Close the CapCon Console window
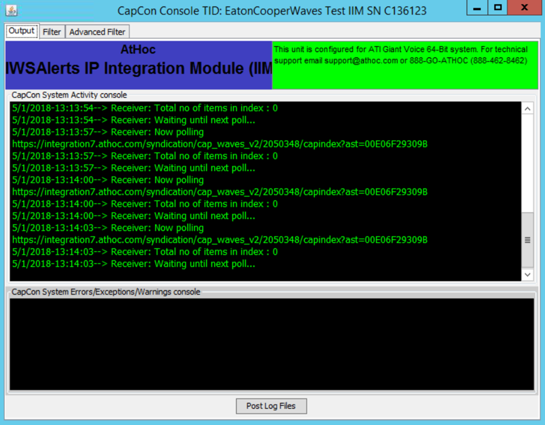The height and width of the screenshot is (425, 545). [524, 8]
